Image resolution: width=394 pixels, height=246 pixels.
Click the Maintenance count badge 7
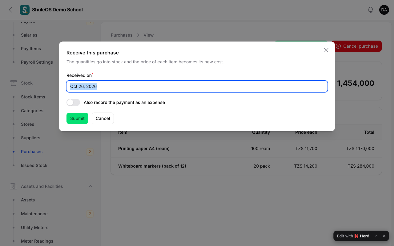tap(90, 214)
